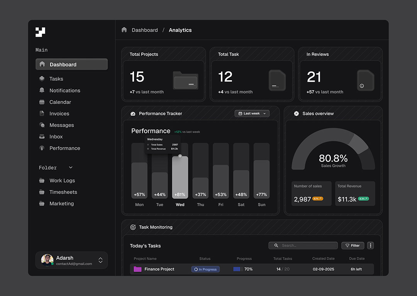Click the three-dot options menu beside Filter
This screenshot has height=296, width=417.
click(370, 245)
